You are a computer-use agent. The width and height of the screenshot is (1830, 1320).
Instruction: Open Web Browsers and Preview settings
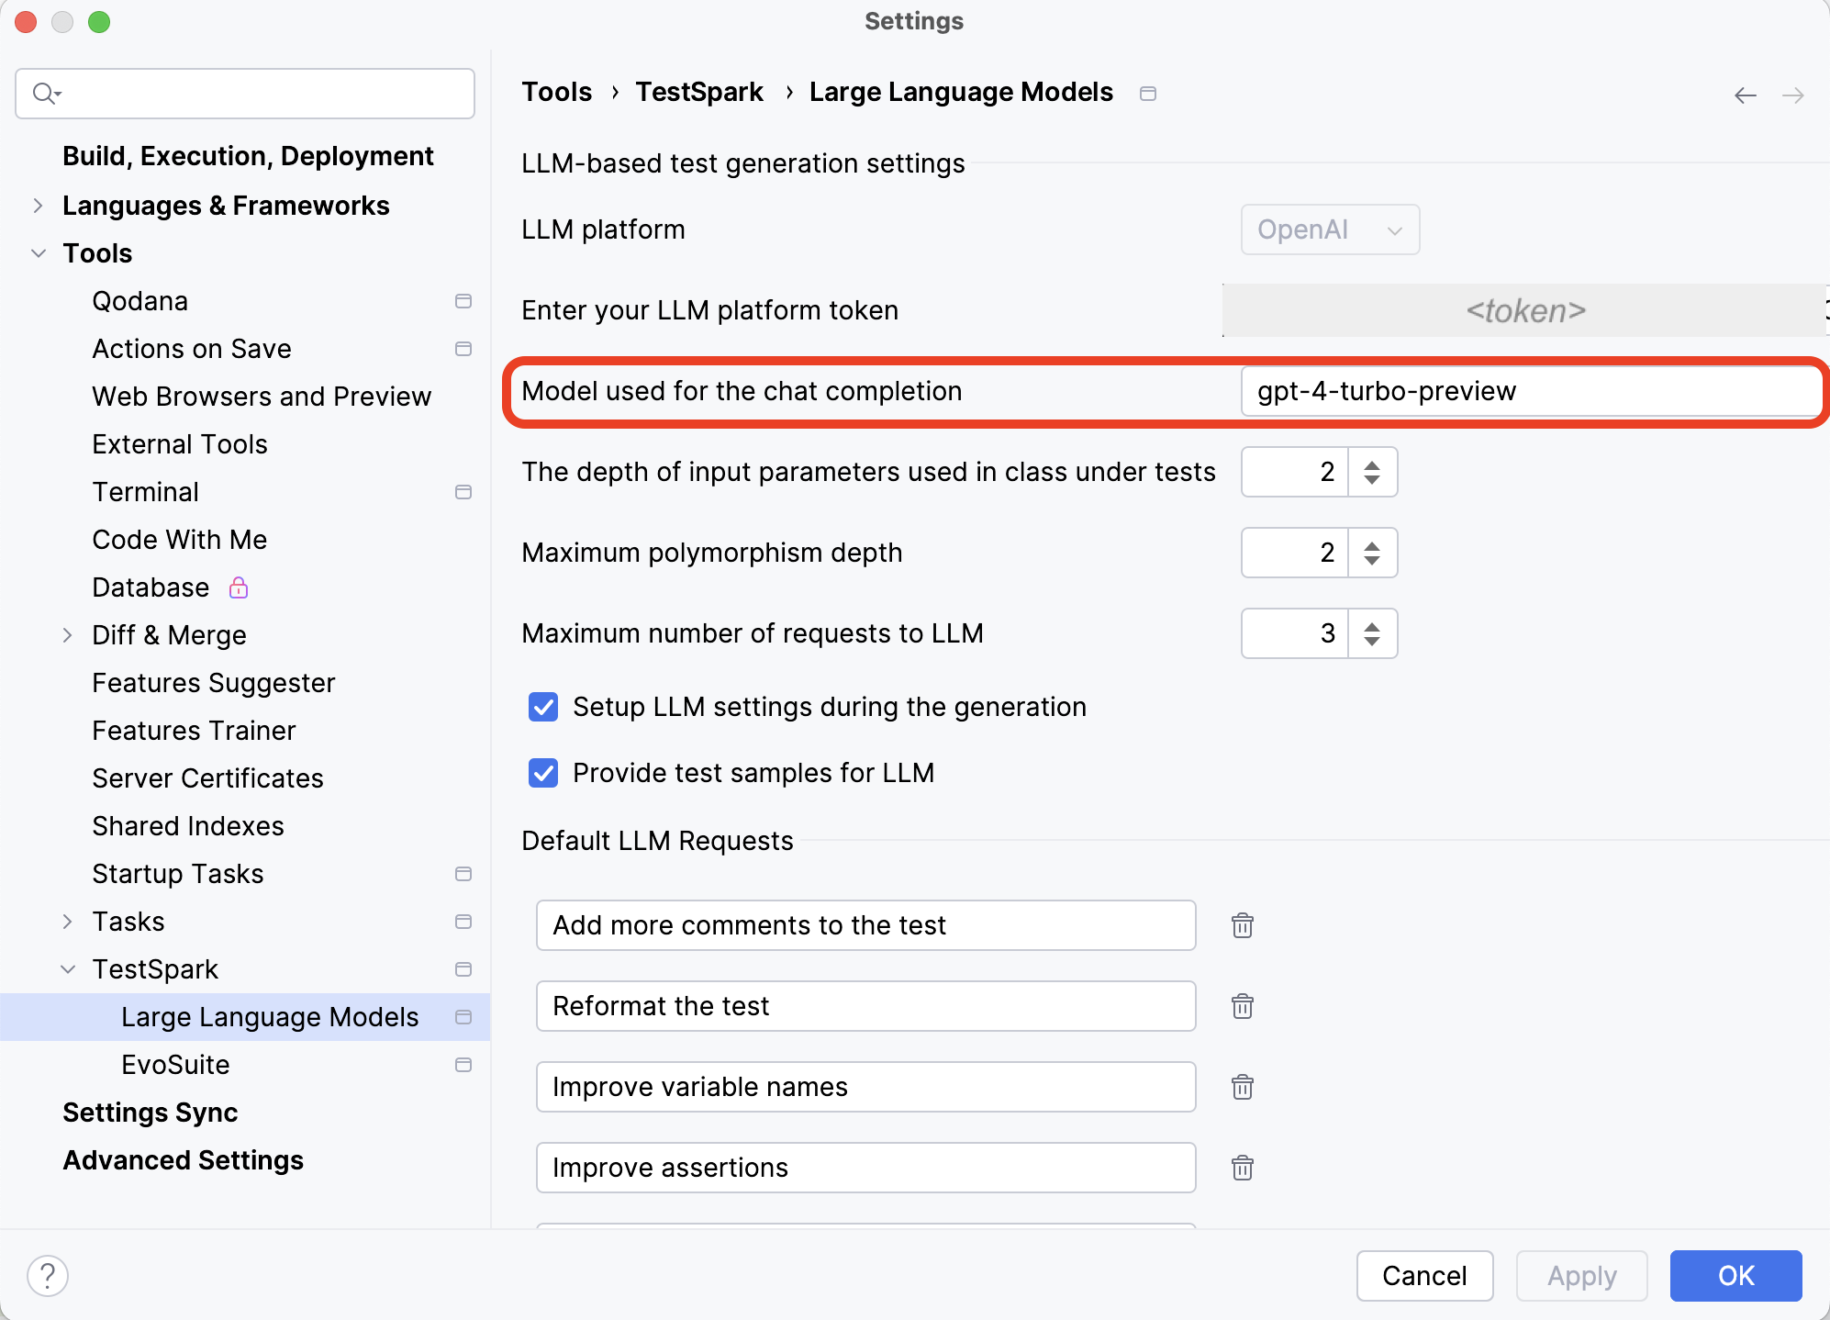(262, 397)
